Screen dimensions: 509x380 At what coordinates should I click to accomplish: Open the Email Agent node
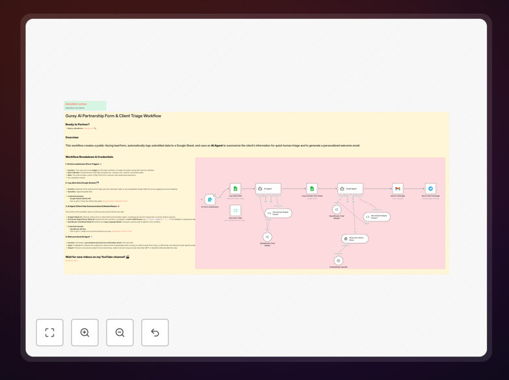pos(350,188)
